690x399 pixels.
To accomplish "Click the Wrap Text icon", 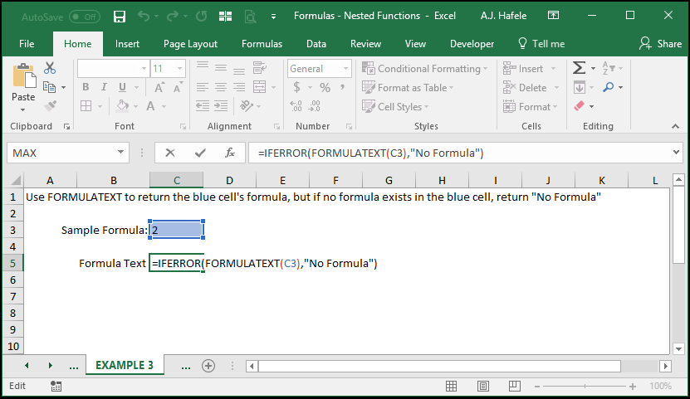I will click(260, 68).
